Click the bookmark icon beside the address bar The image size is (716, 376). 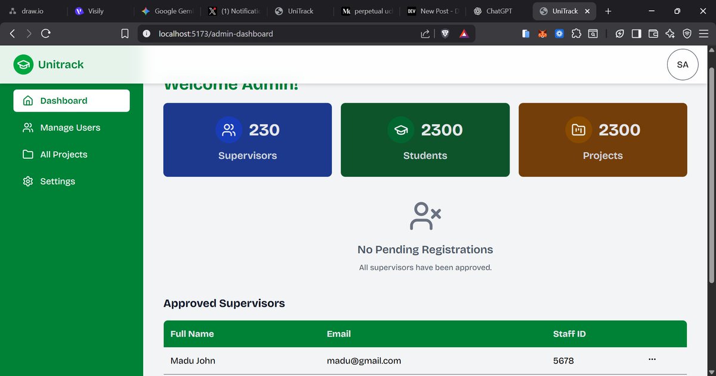click(x=125, y=33)
